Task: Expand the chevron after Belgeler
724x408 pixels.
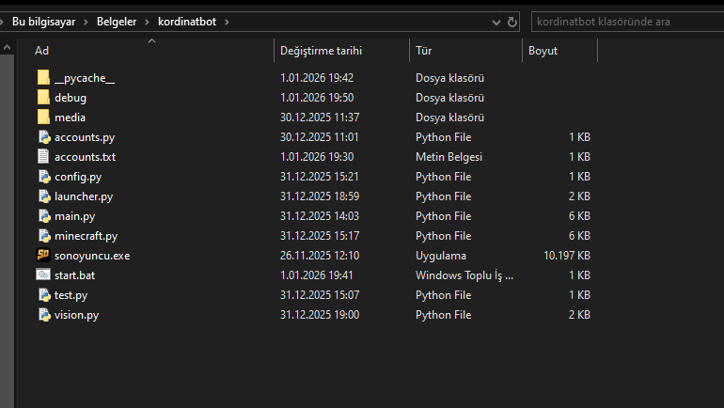Action: pos(148,22)
